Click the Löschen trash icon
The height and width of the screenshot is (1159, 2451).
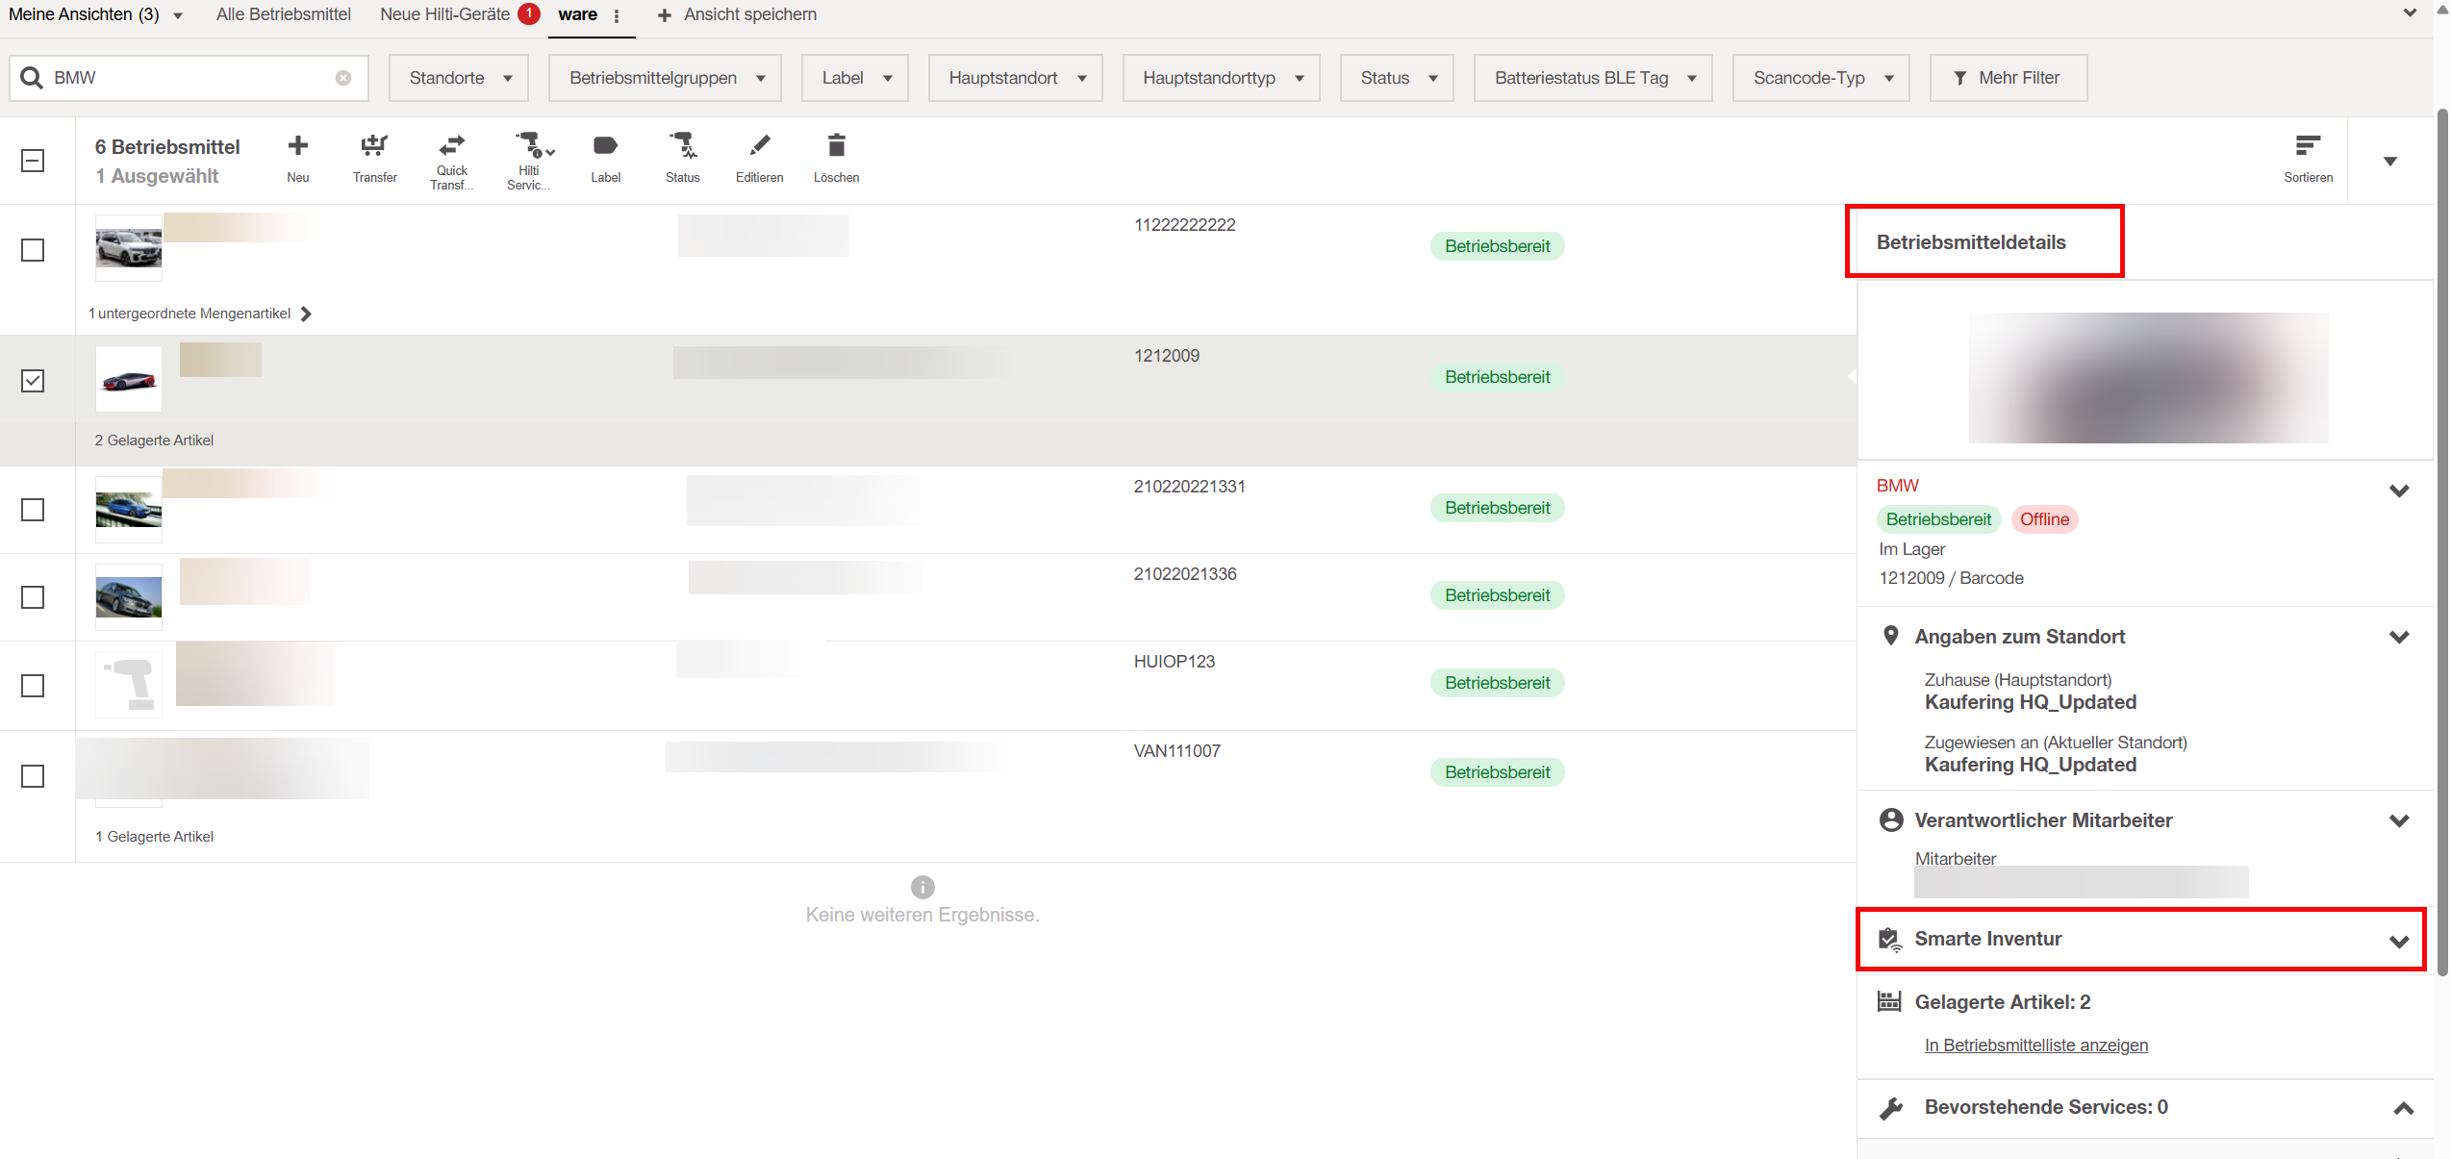click(836, 146)
